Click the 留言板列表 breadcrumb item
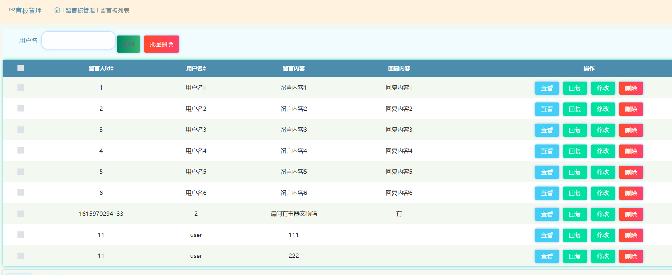 point(115,11)
